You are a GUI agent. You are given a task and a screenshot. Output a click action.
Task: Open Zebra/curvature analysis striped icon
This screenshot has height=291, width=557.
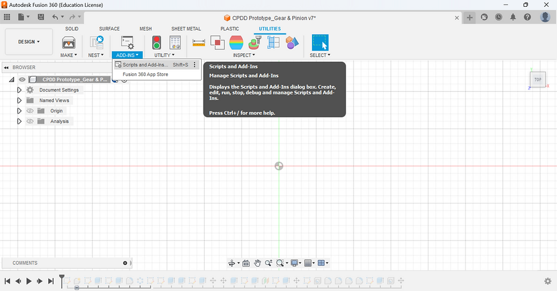tap(236, 43)
